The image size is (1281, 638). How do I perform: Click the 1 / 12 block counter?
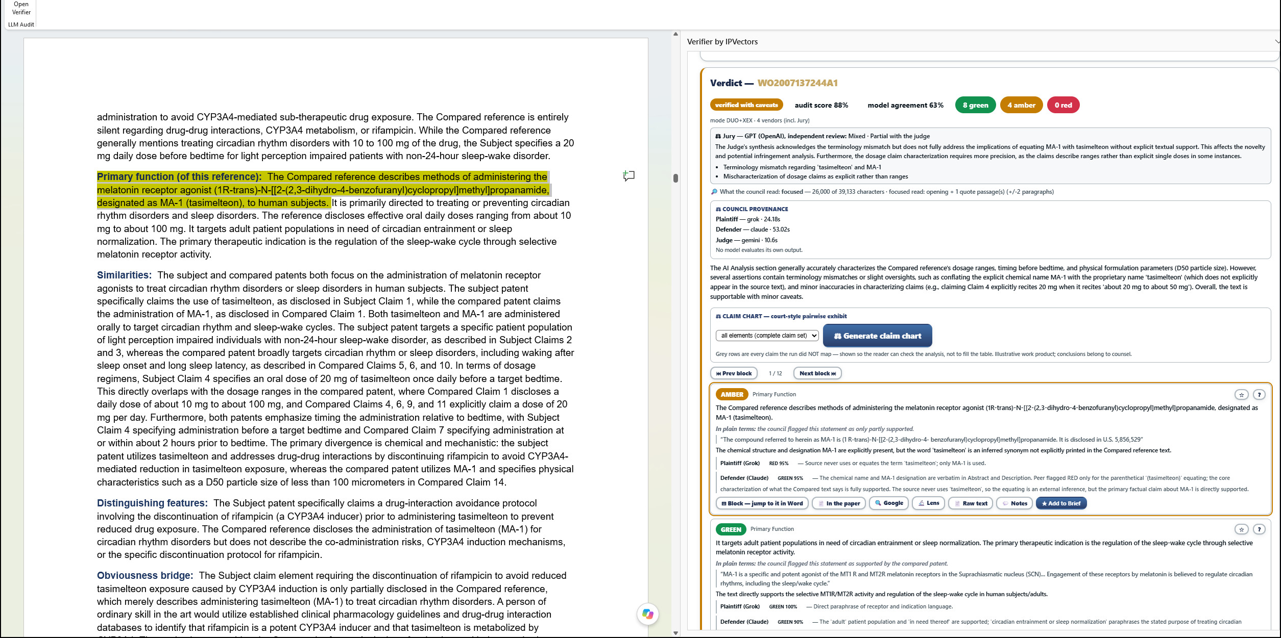click(x=775, y=373)
